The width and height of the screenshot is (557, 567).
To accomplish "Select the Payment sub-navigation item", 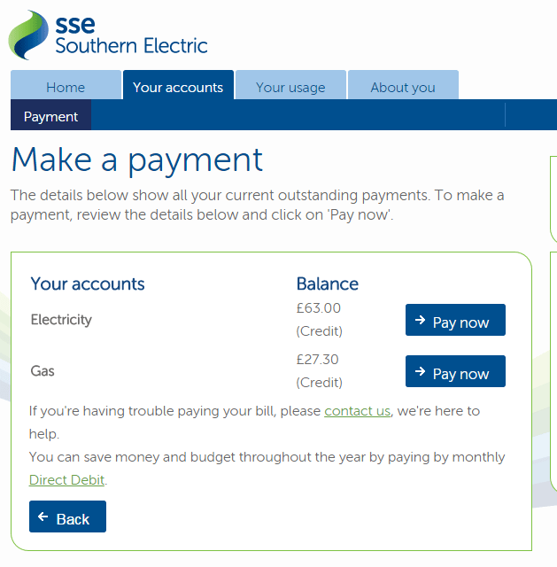I will [x=50, y=116].
